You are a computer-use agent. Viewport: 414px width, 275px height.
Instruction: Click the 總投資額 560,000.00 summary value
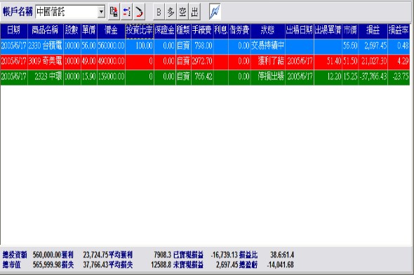(47, 255)
